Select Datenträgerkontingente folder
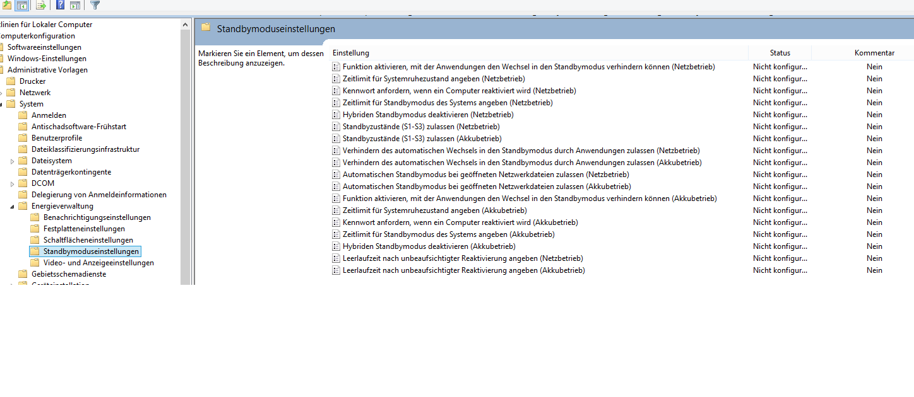 coord(71,172)
